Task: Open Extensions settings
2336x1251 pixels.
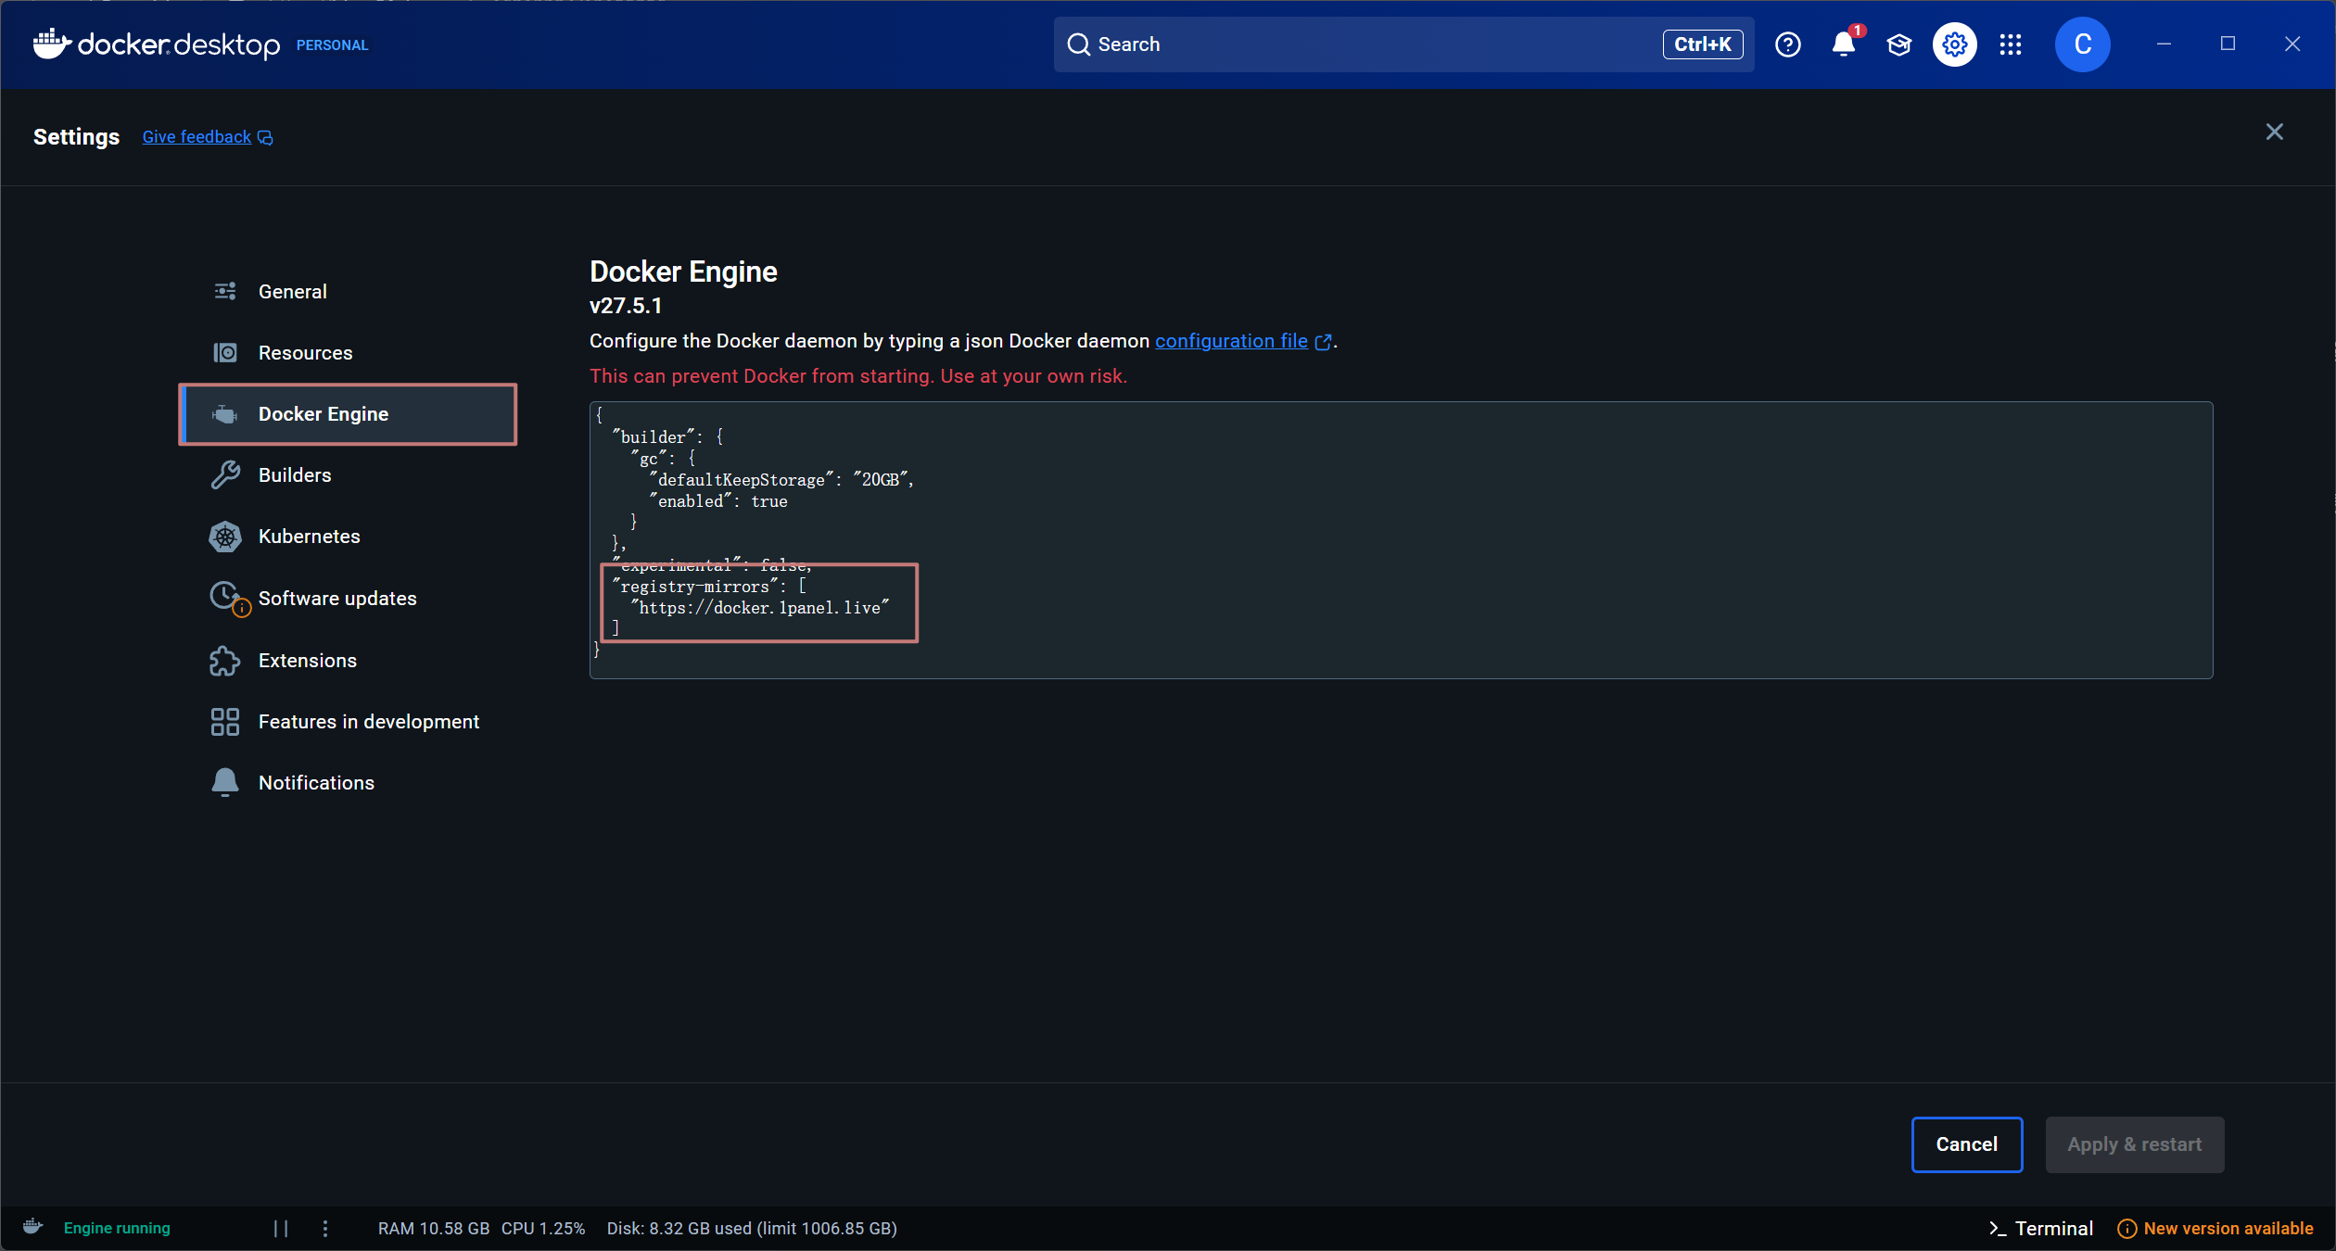Action: [349, 661]
